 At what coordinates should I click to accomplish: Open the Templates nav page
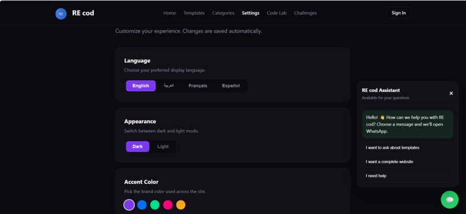[194, 13]
